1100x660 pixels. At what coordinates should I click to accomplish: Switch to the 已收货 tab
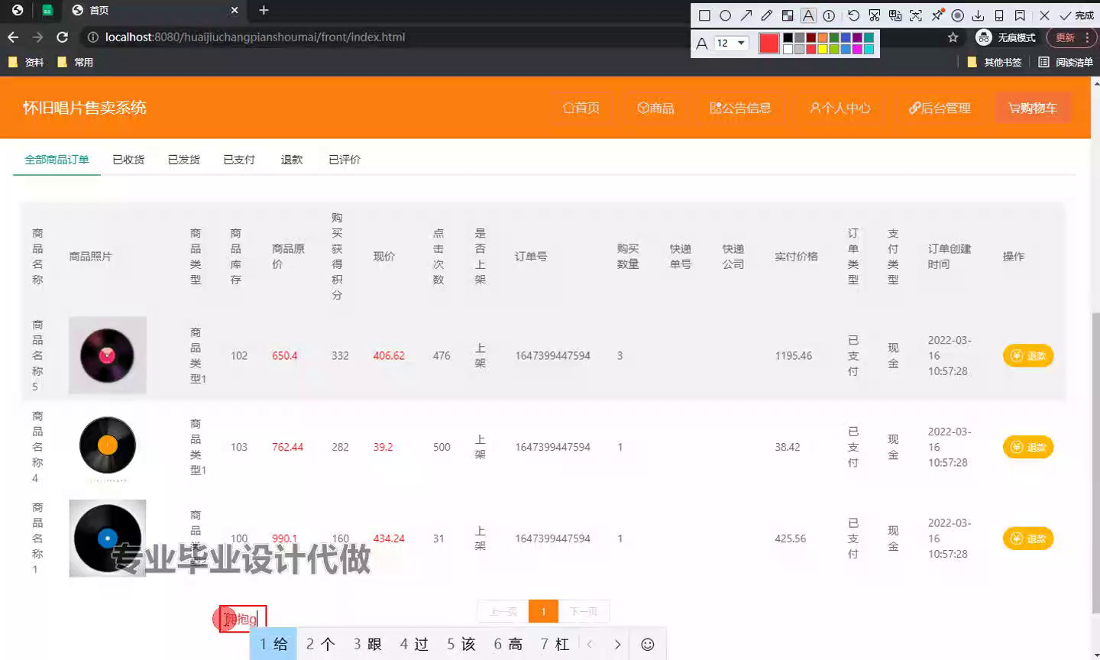pos(128,160)
